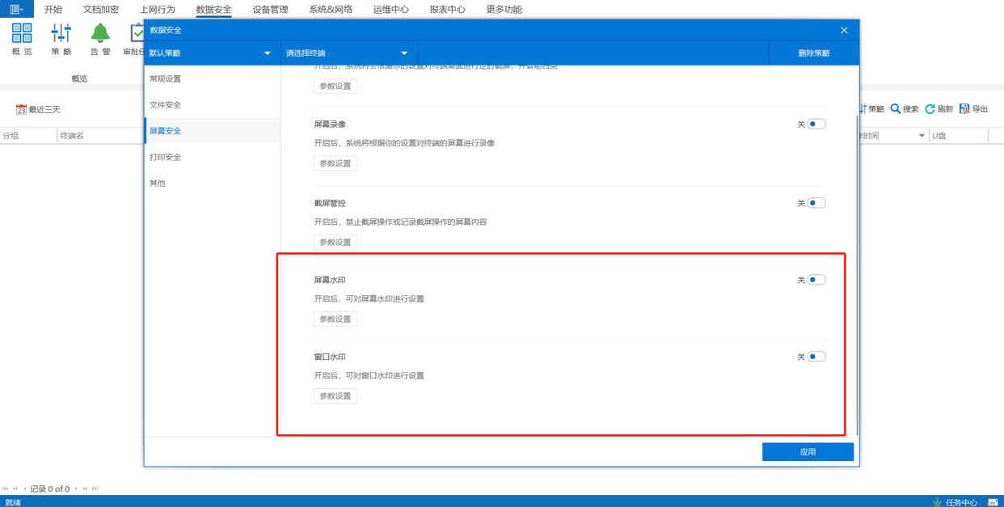Toggle the 截屏管控 switch
1004x507 pixels.
[x=816, y=203]
